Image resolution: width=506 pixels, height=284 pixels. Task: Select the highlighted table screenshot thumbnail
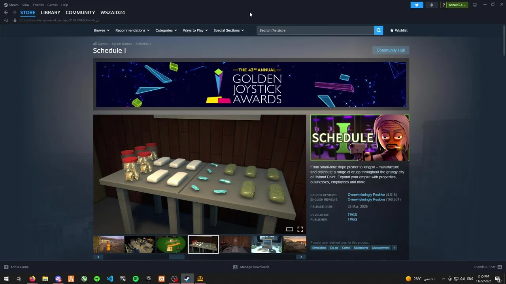tap(203, 245)
